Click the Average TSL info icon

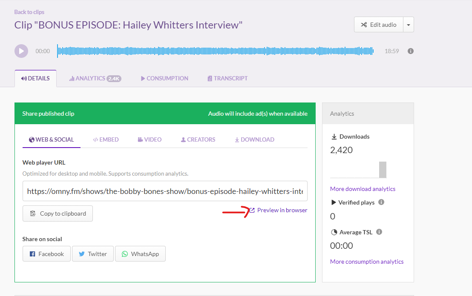(x=379, y=232)
